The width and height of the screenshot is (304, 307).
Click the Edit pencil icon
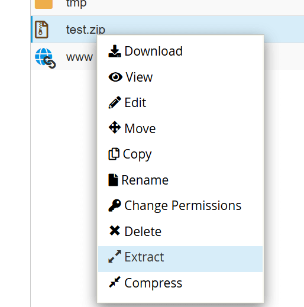115,102
